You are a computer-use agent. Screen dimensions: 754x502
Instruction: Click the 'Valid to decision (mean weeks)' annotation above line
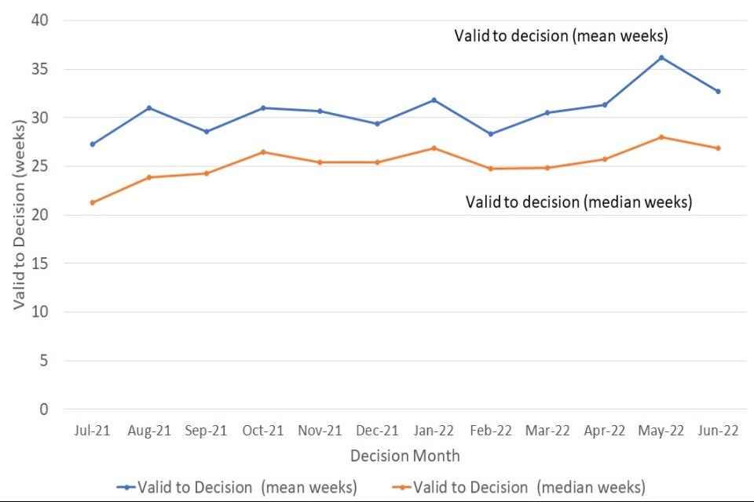tap(561, 36)
